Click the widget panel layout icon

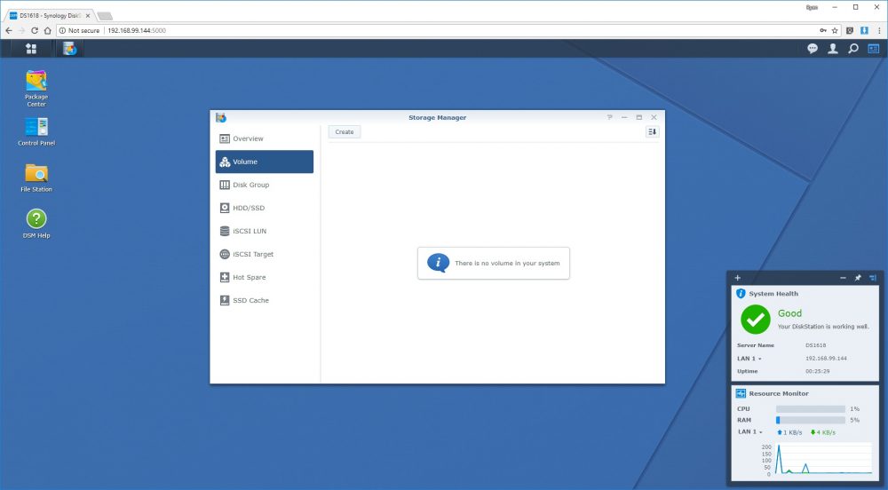872,278
